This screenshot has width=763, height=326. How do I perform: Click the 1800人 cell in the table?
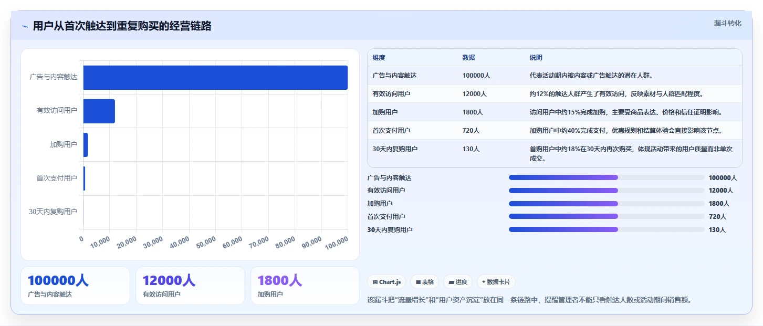pyautogui.click(x=473, y=112)
